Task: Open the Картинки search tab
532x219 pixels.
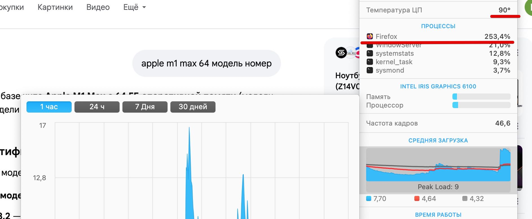Action: click(x=55, y=7)
